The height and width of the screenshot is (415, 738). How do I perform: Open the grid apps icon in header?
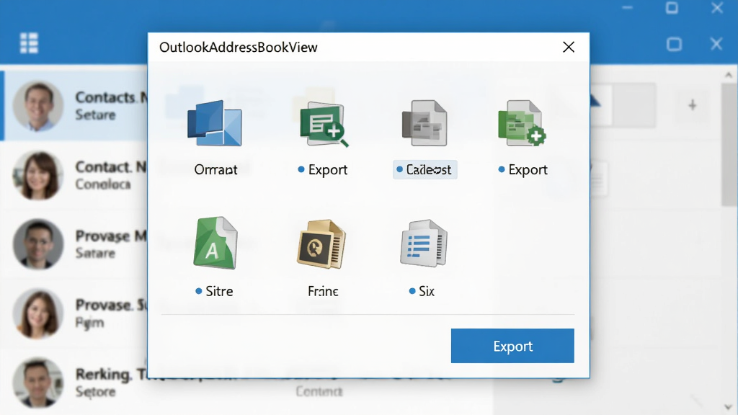(x=29, y=43)
